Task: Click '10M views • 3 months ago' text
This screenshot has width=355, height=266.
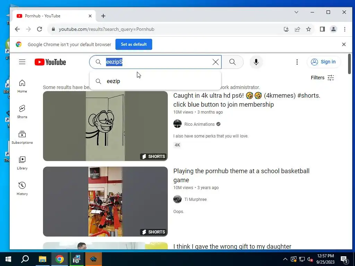Action: [x=198, y=112]
